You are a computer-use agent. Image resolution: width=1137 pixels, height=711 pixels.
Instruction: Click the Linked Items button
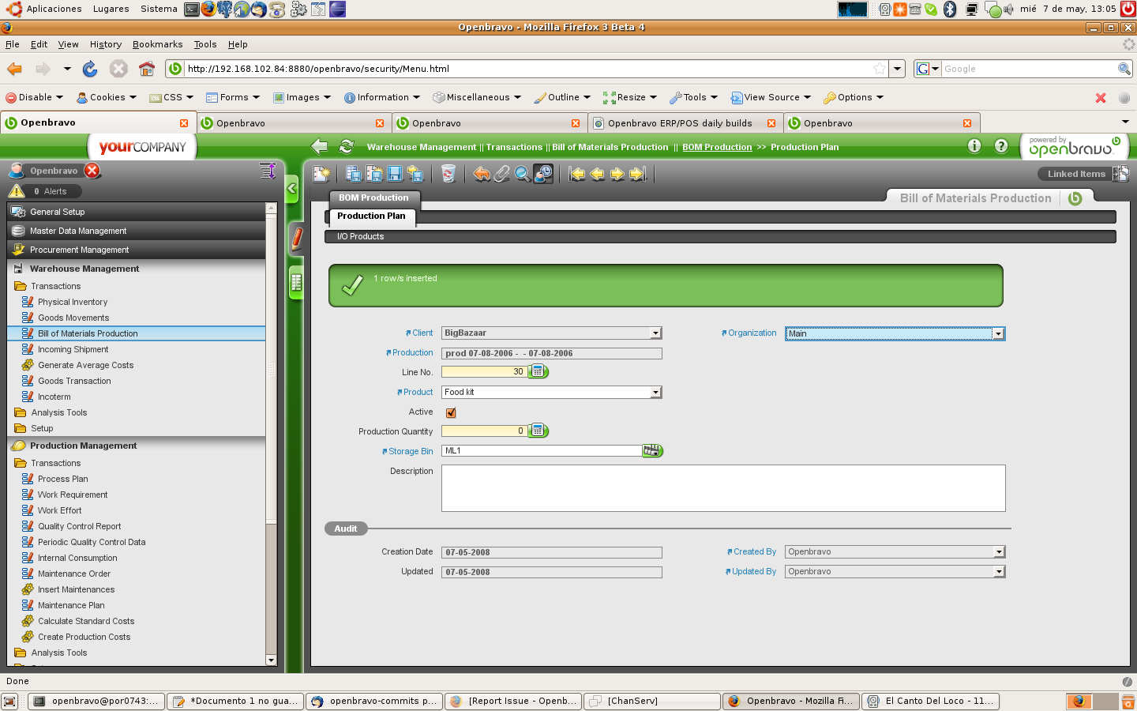[x=1076, y=174]
